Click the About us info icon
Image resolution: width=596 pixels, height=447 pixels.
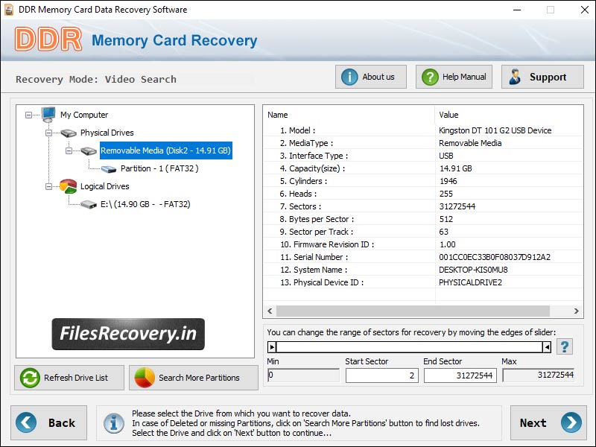pos(349,76)
